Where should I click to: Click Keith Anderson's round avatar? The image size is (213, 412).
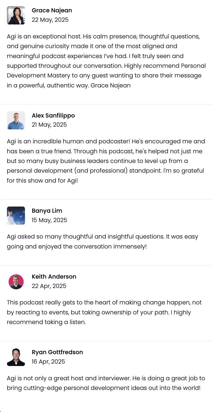(x=16, y=282)
